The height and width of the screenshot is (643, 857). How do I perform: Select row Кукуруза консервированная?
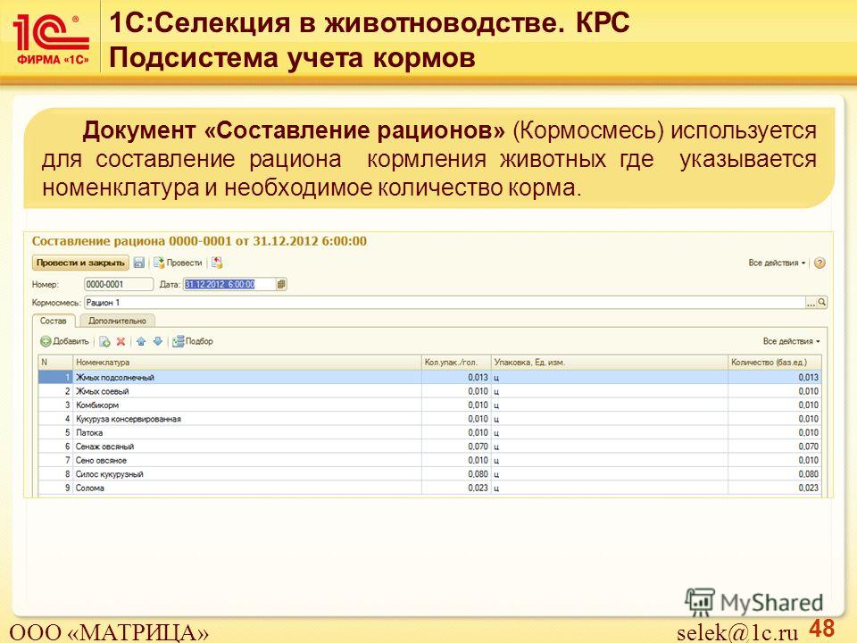click(429, 419)
